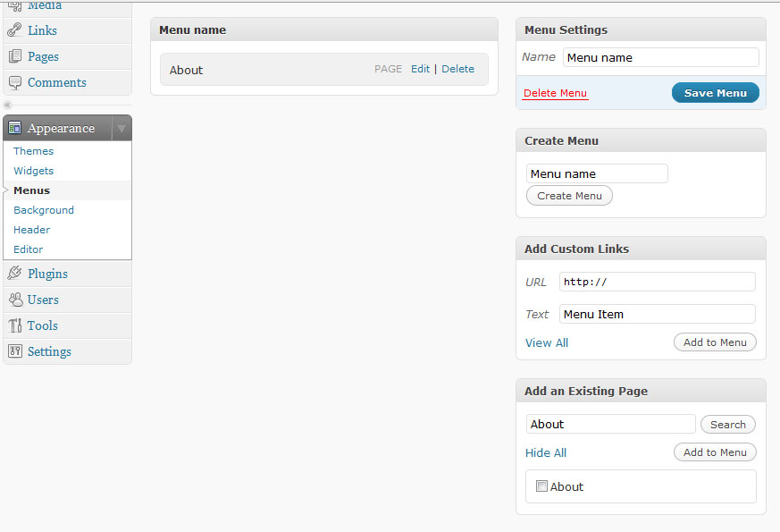780x532 pixels.
Task: Click the Menu Settings panel header
Action: pyautogui.click(x=641, y=30)
